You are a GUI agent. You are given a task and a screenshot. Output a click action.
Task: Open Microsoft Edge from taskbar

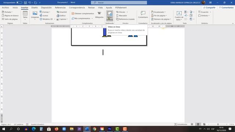pos(33,129)
